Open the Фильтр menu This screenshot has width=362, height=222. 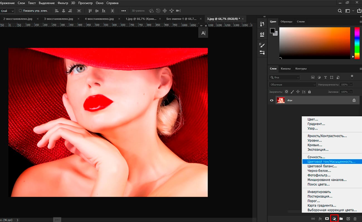(x=63, y=3)
